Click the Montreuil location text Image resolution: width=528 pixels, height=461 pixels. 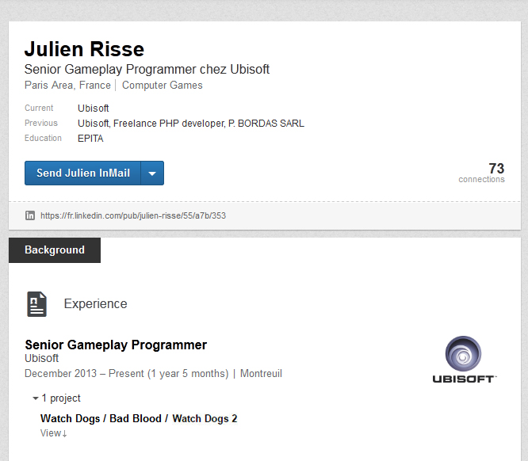[x=261, y=374]
